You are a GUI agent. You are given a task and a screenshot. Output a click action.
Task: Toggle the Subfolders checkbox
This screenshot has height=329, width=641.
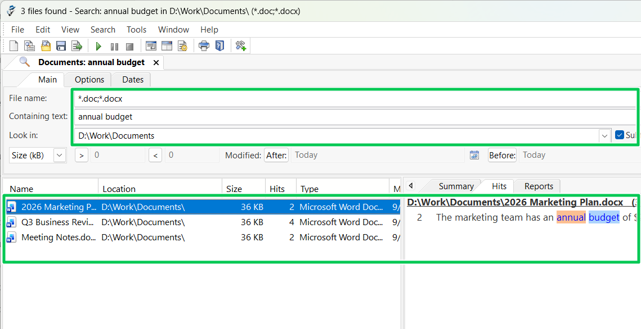pyautogui.click(x=620, y=135)
